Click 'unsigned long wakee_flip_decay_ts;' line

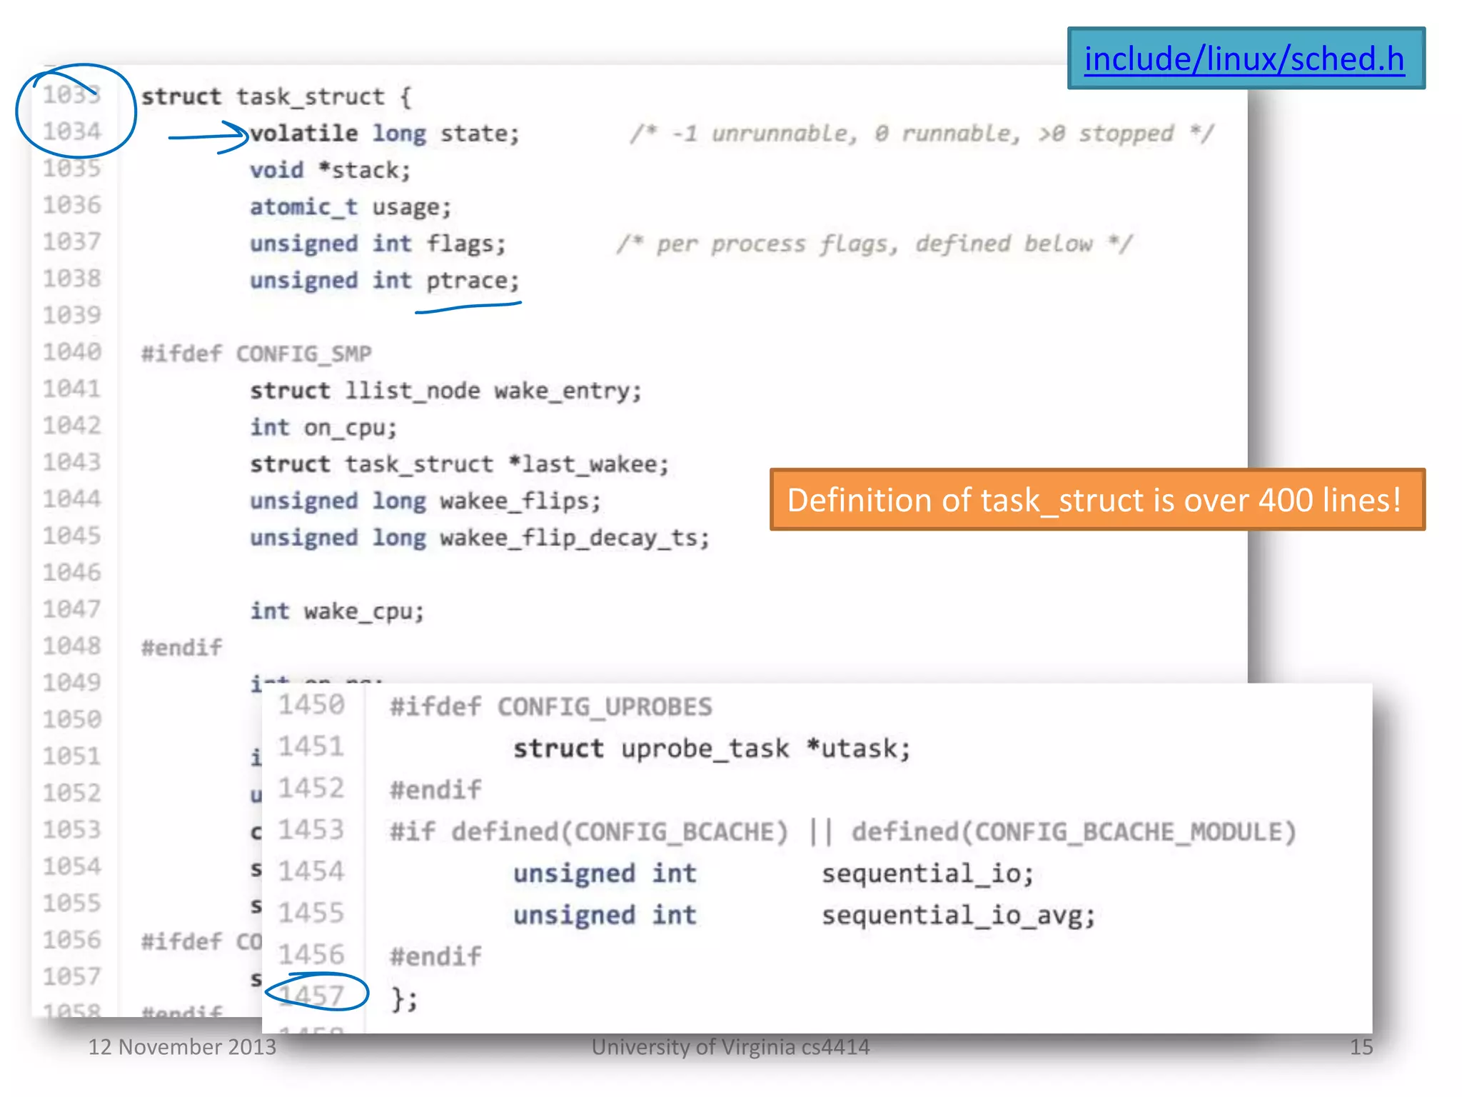pyautogui.click(x=480, y=539)
